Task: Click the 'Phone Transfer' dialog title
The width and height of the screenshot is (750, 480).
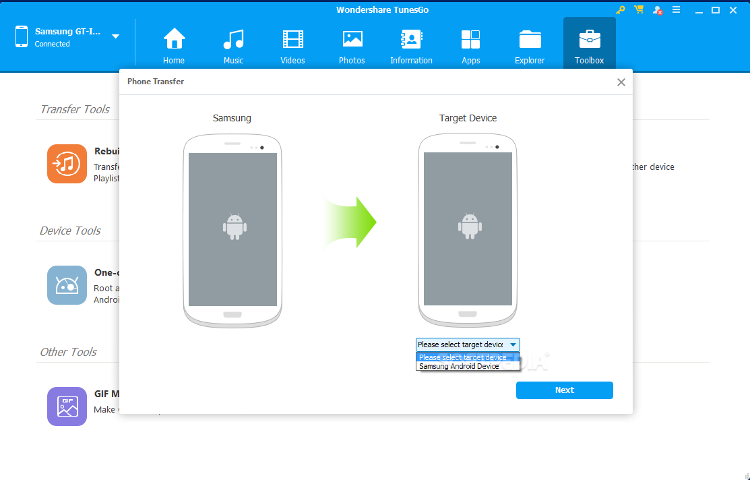Action: (156, 82)
